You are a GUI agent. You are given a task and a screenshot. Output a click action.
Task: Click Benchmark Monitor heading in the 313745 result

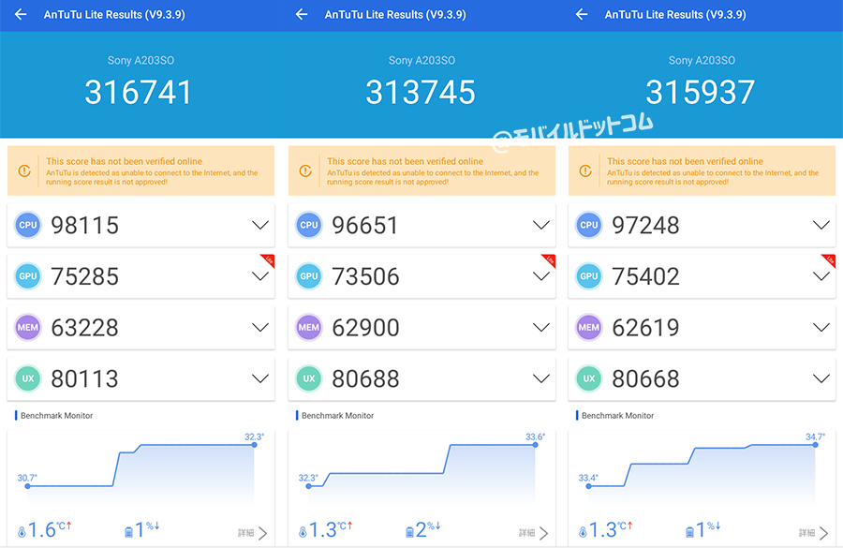(x=337, y=416)
